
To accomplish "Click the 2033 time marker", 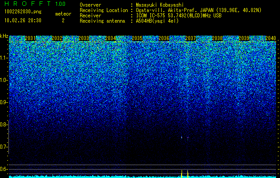I will coord(84,38).
